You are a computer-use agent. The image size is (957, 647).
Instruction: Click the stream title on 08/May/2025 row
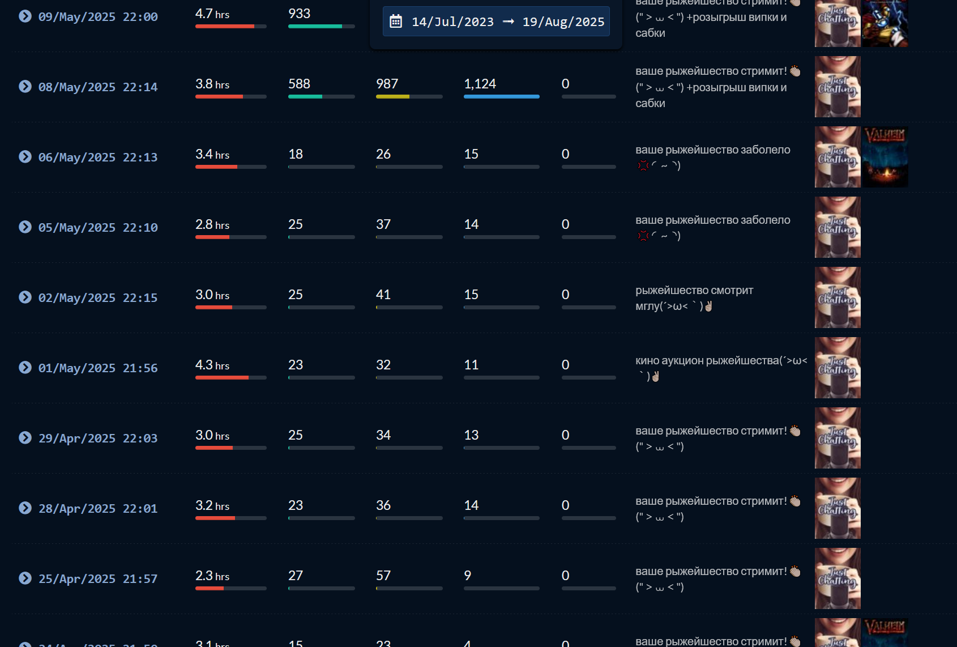718,87
